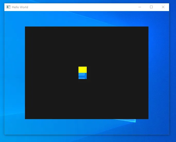This screenshot has height=142, width=176.
Task: Click the Hello World window app icon
Action: pyautogui.click(x=8, y=7)
